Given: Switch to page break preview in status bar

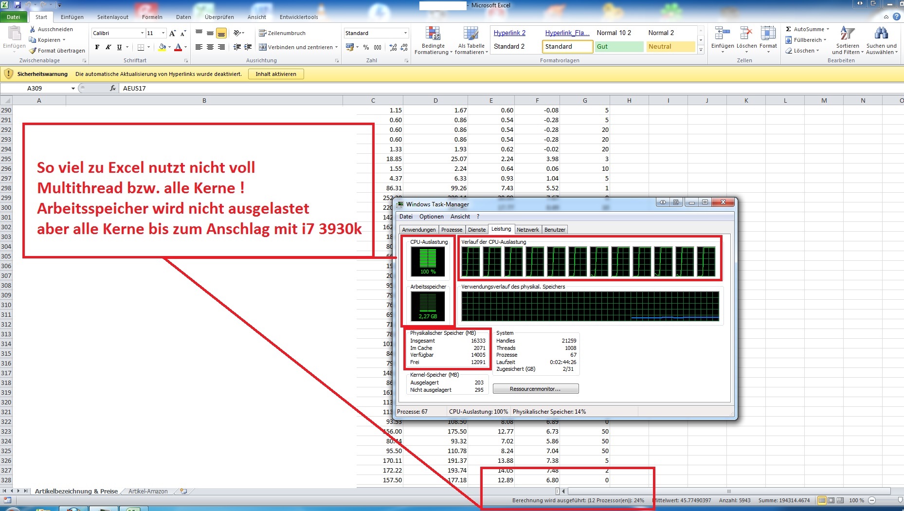Looking at the screenshot, I should [840, 500].
